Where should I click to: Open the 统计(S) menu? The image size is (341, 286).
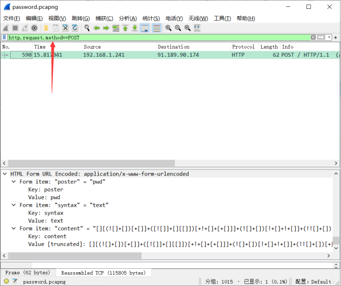(x=151, y=19)
